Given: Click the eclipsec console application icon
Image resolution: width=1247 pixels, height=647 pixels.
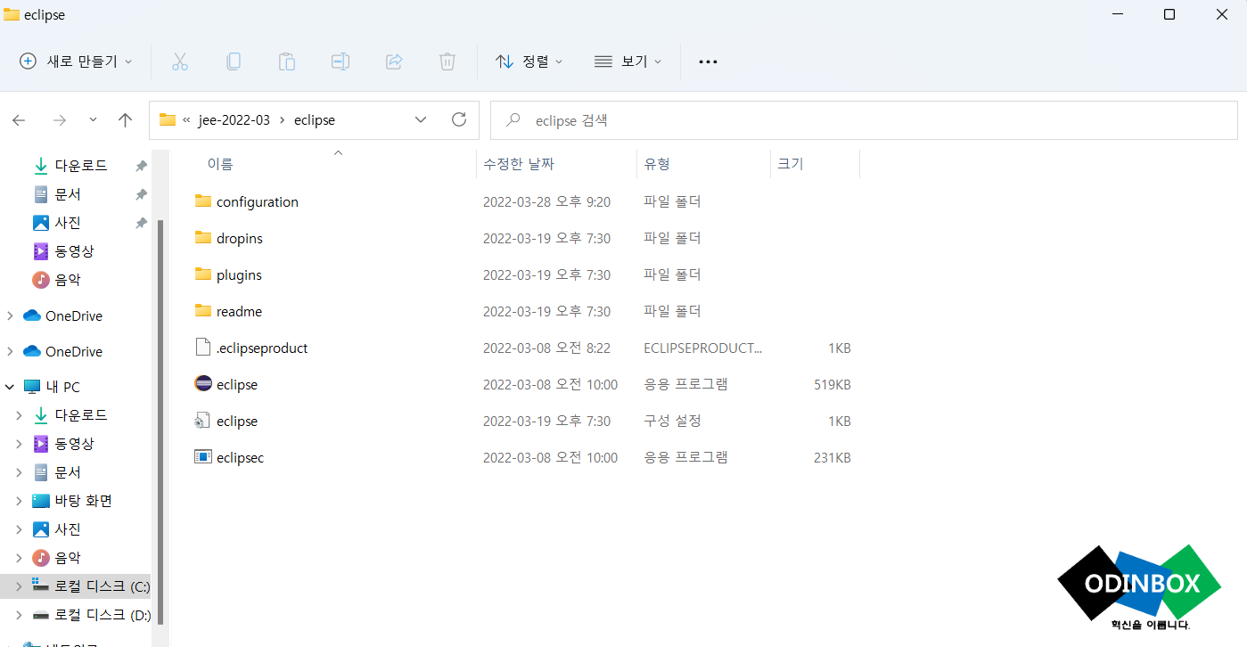Looking at the screenshot, I should point(203,457).
